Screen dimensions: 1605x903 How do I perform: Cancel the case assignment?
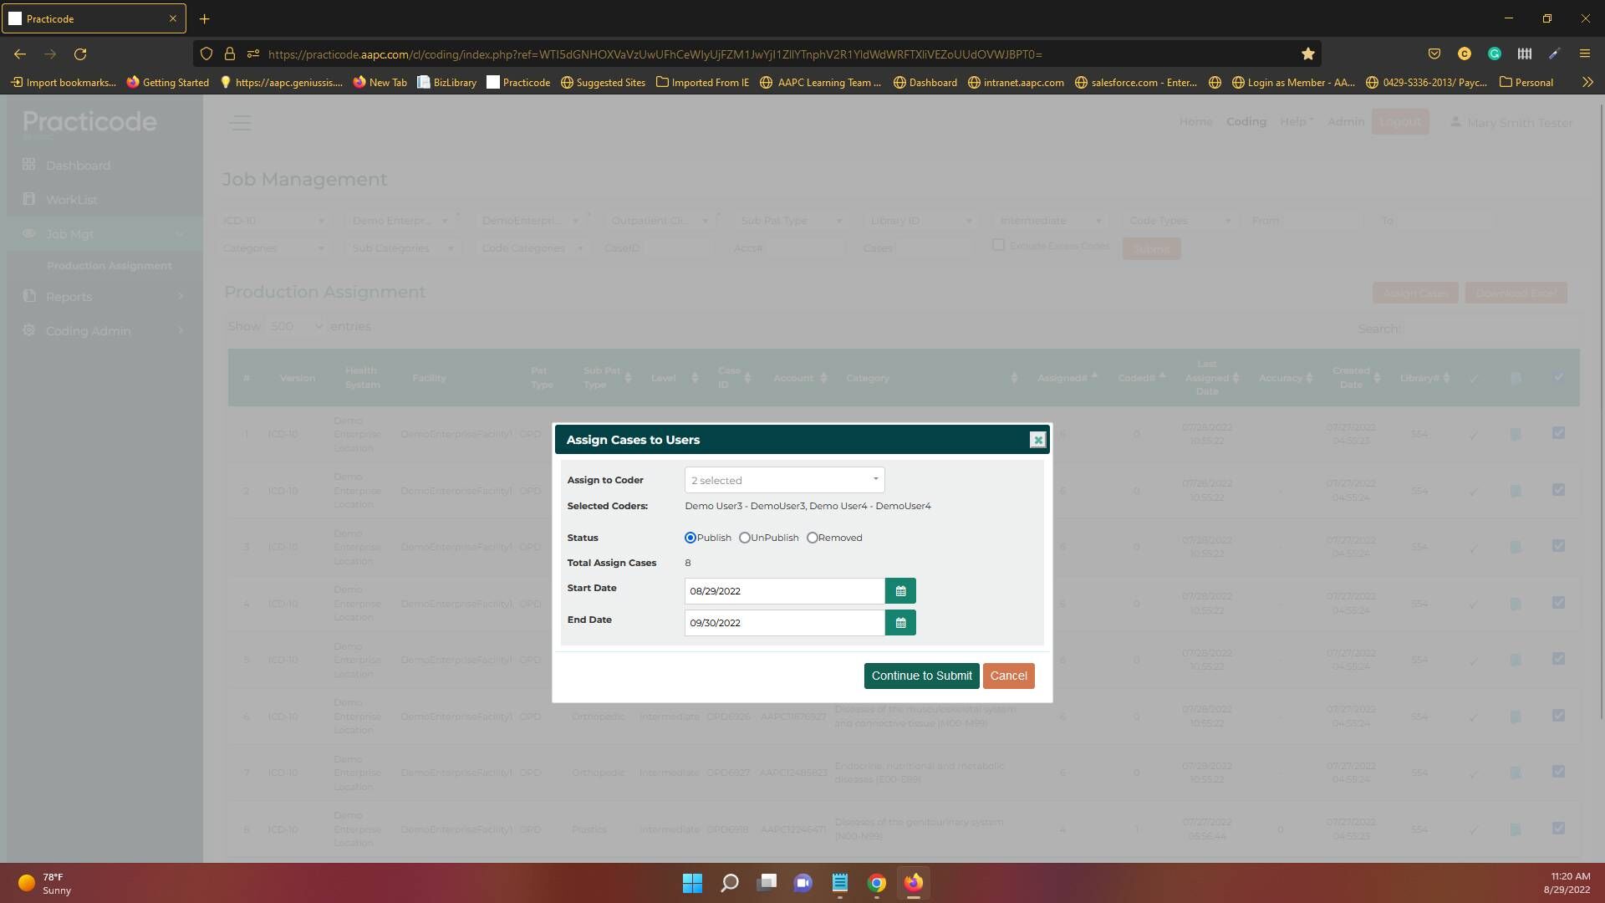[1008, 676]
